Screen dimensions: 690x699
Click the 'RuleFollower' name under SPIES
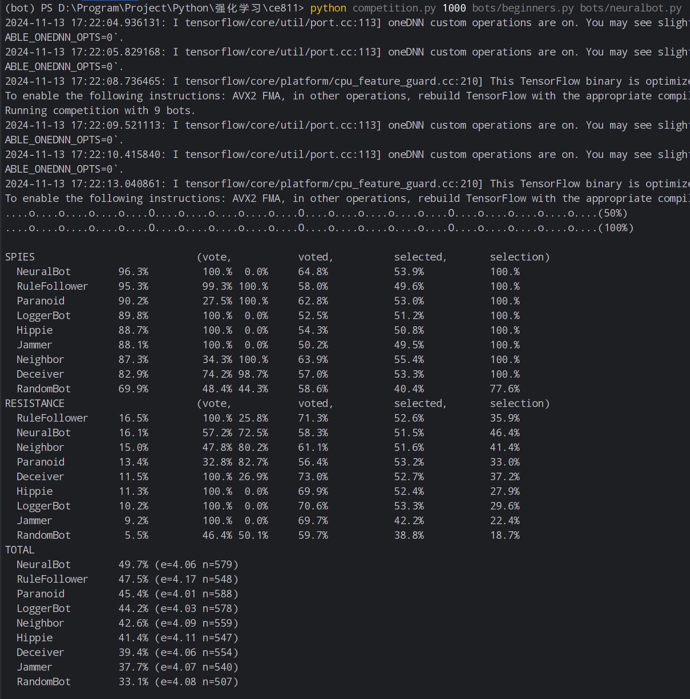(x=52, y=286)
